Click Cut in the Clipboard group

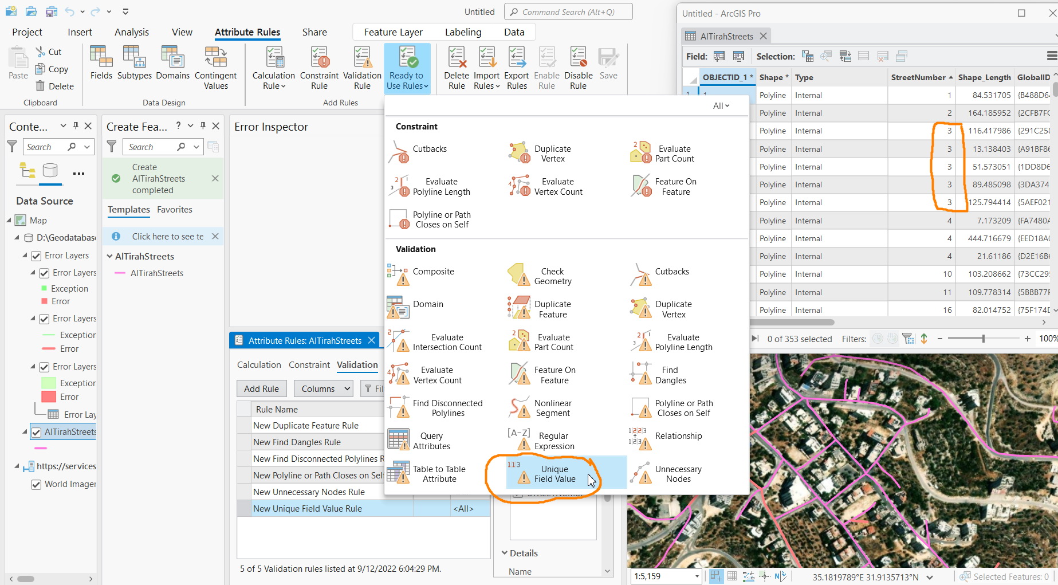point(49,52)
